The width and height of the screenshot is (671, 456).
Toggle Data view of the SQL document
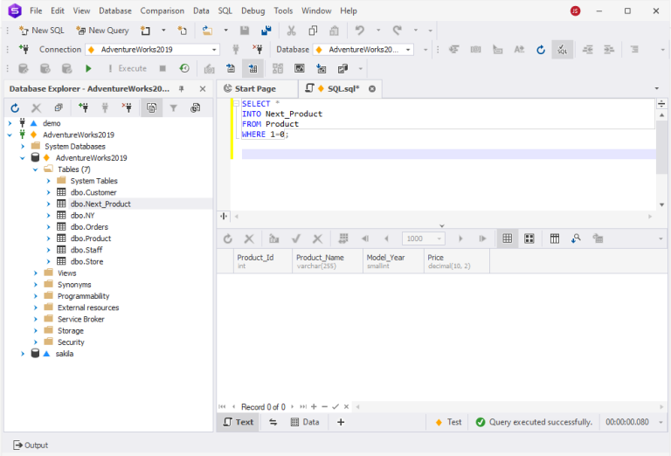[305, 422]
